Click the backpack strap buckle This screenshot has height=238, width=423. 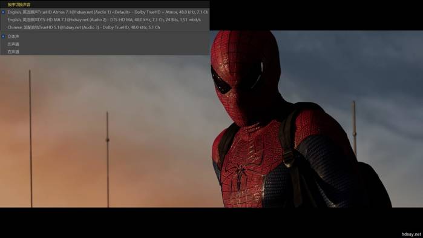tap(289, 159)
